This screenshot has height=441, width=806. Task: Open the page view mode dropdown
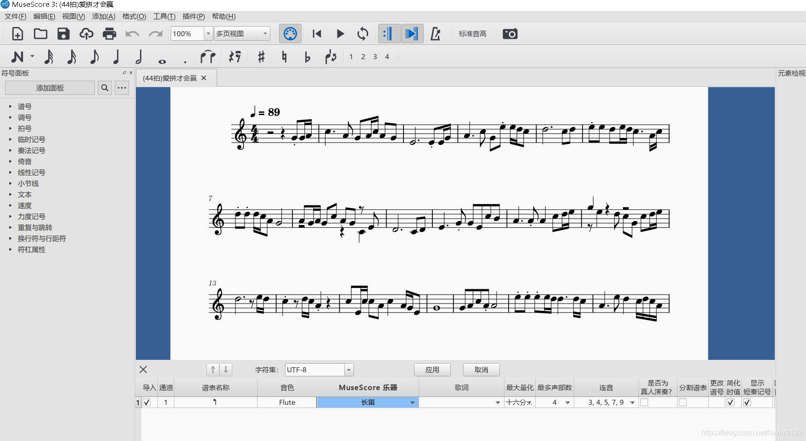point(241,33)
